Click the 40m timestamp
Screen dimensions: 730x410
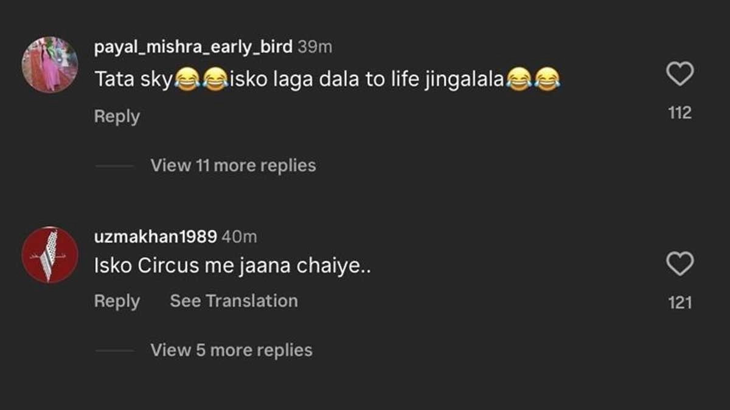pos(239,237)
